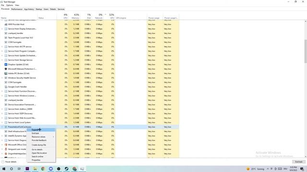Click the Adobe IPC Broker icon
This screenshot has height=172, width=307.
(x=6, y=74)
